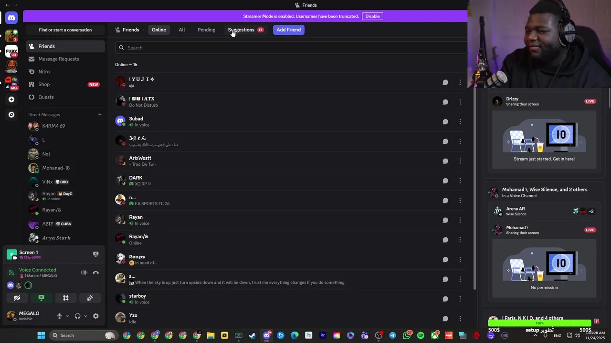
Task: Go back using the top-left arrow
Action: tap(7, 5)
